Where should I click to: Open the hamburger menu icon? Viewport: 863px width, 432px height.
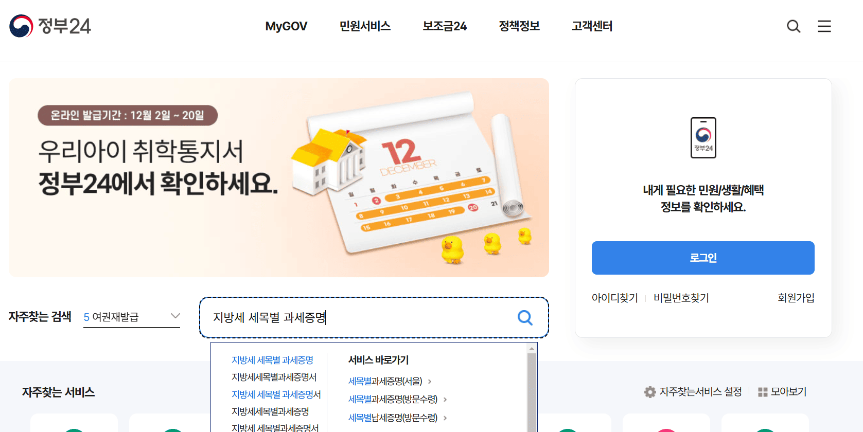(x=824, y=26)
